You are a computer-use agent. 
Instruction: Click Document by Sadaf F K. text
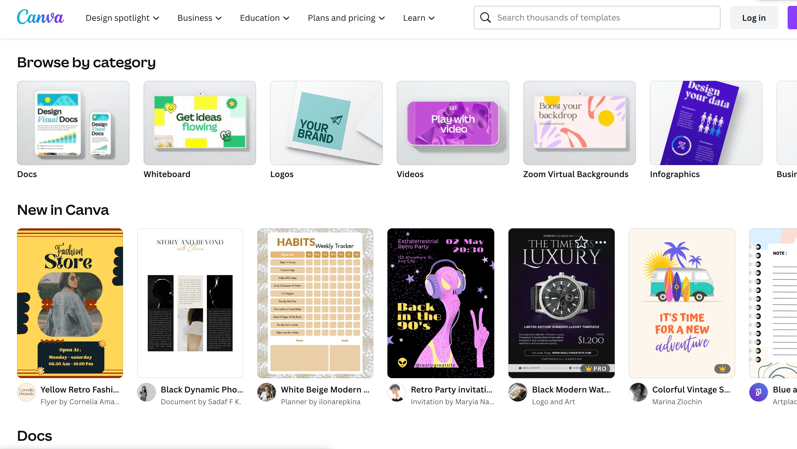(201, 402)
